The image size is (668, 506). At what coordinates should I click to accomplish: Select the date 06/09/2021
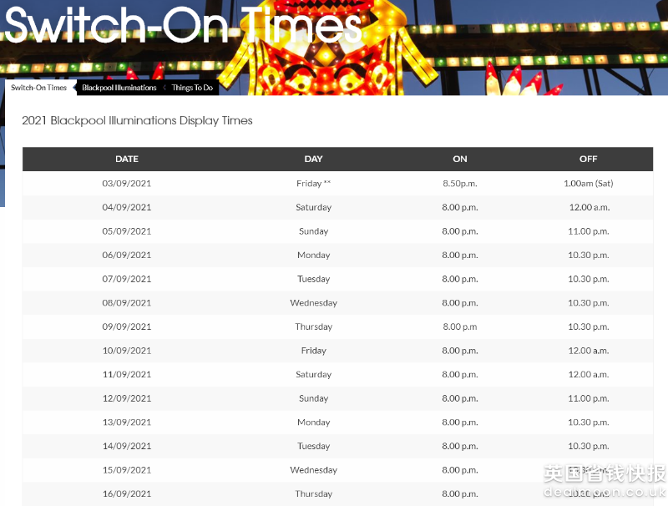click(127, 256)
